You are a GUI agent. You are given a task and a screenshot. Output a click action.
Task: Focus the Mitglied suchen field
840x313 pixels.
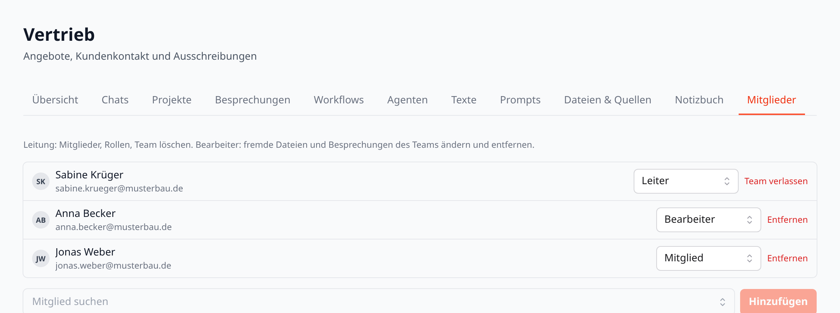378,301
